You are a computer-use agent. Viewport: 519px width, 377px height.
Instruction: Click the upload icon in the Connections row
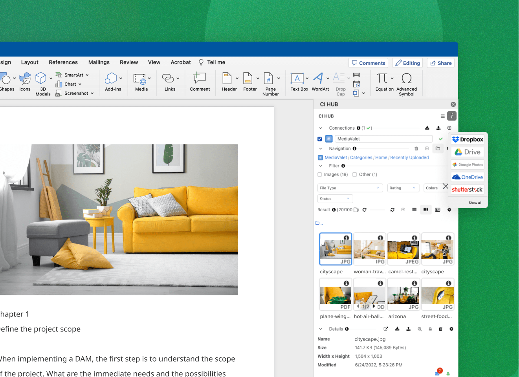438,128
